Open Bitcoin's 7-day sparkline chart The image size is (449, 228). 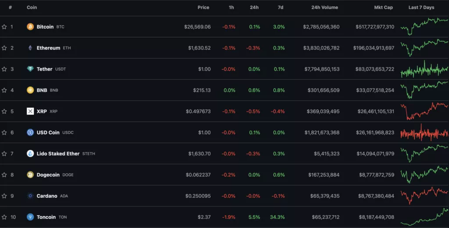[424, 27]
